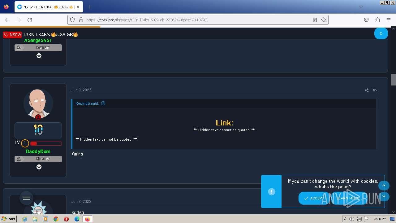Click the Jun 3, 2023 post #6 date
This screenshot has height=223, width=396.
point(81,90)
